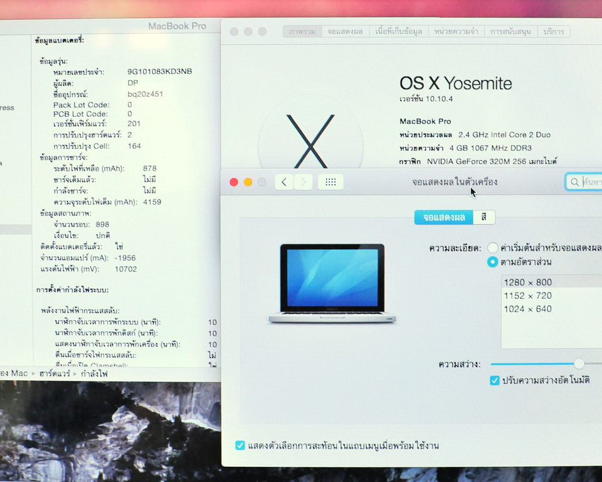Screen dimensions: 602x482
Task: Open the Support tab in About This Mac
Action: tap(511, 31)
